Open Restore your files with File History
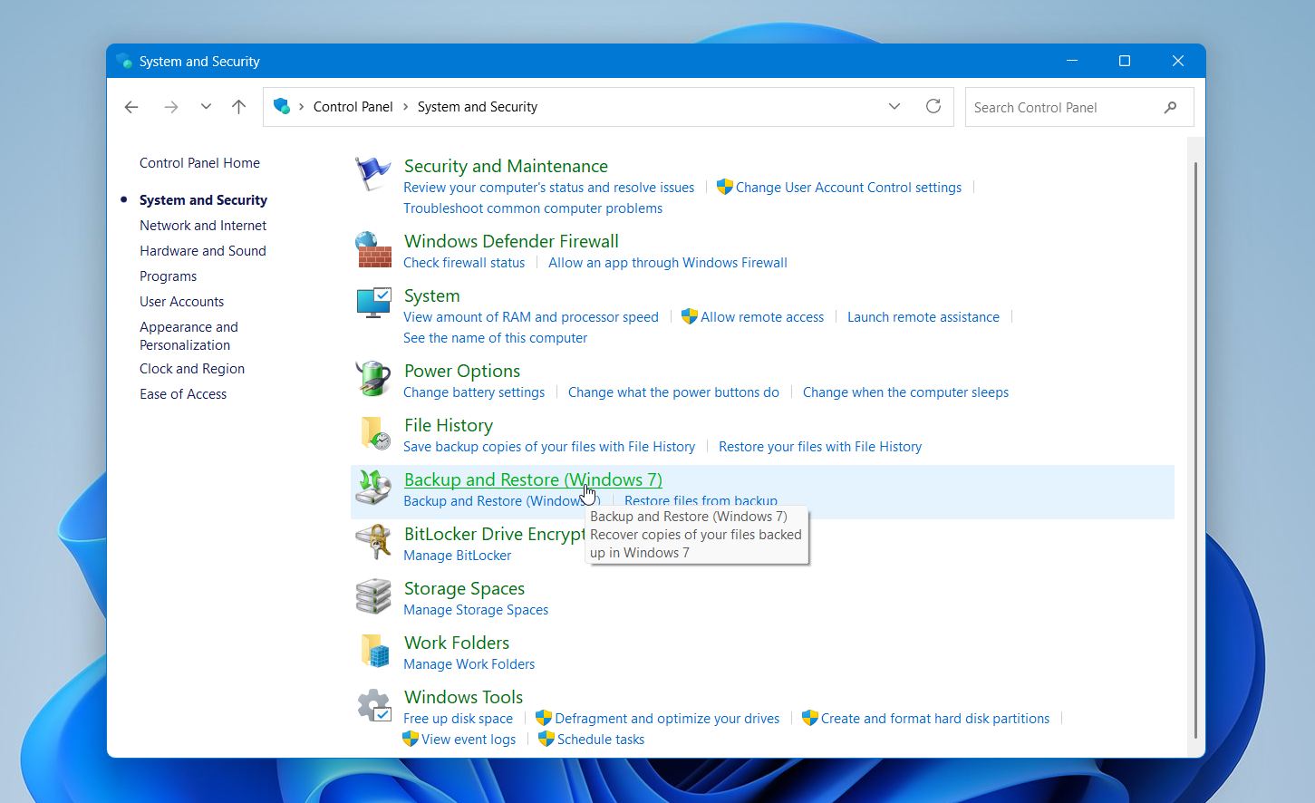The image size is (1315, 803). tap(820, 447)
